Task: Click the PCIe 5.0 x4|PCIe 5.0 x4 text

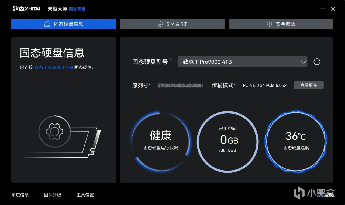Action: [x=265, y=85]
